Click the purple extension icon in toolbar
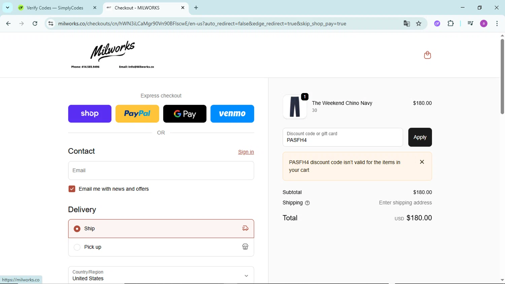Screen dimensions: 505x284 [x=437, y=24]
